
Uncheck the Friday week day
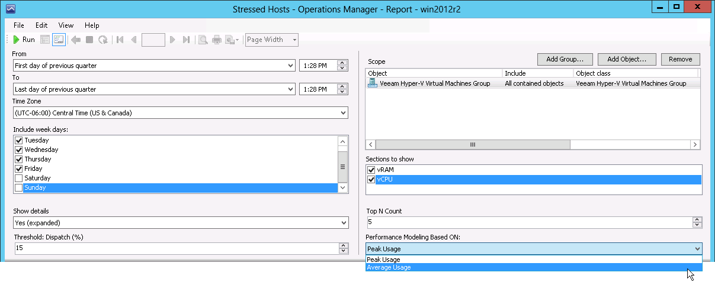(18, 168)
